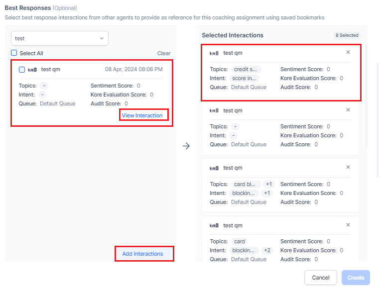
Task: Expand the +1 topics badge
Action: pos(268,185)
